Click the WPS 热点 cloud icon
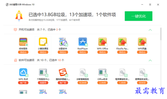Screen dimensions: 167x99 point(23,72)
